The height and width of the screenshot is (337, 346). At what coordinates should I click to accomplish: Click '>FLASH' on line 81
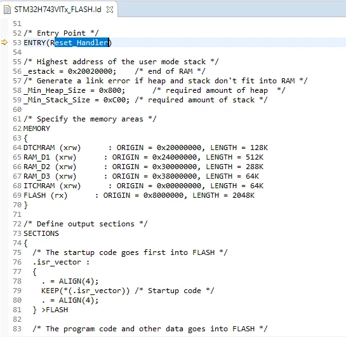coord(55,310)
